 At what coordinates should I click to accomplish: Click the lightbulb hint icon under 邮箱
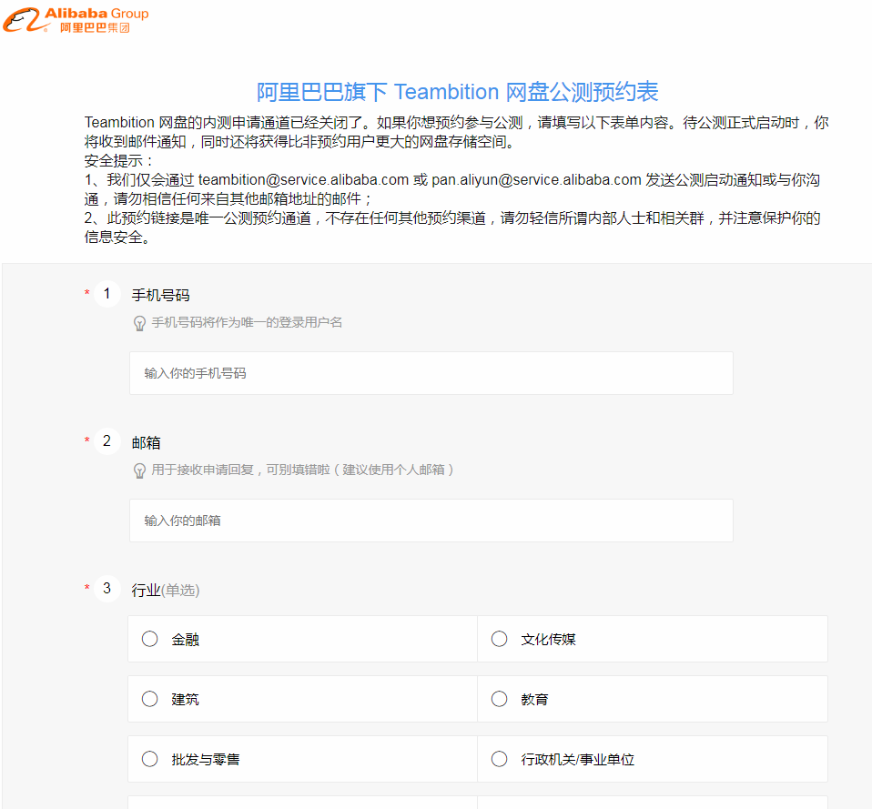coord(139,470)
